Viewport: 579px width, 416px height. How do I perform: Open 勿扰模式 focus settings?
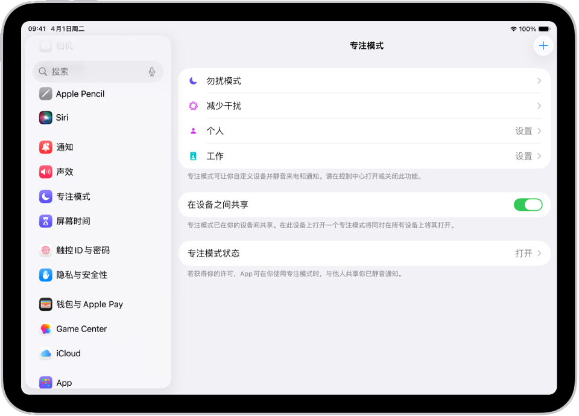[x=362, y=81]
